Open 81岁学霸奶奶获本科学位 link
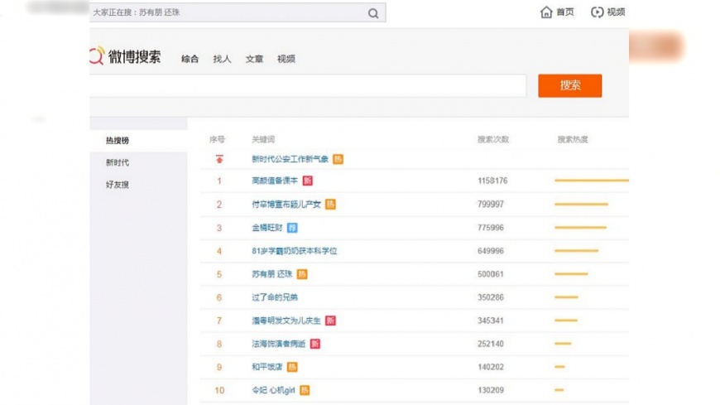720x405 pixels. click(295, 251)
